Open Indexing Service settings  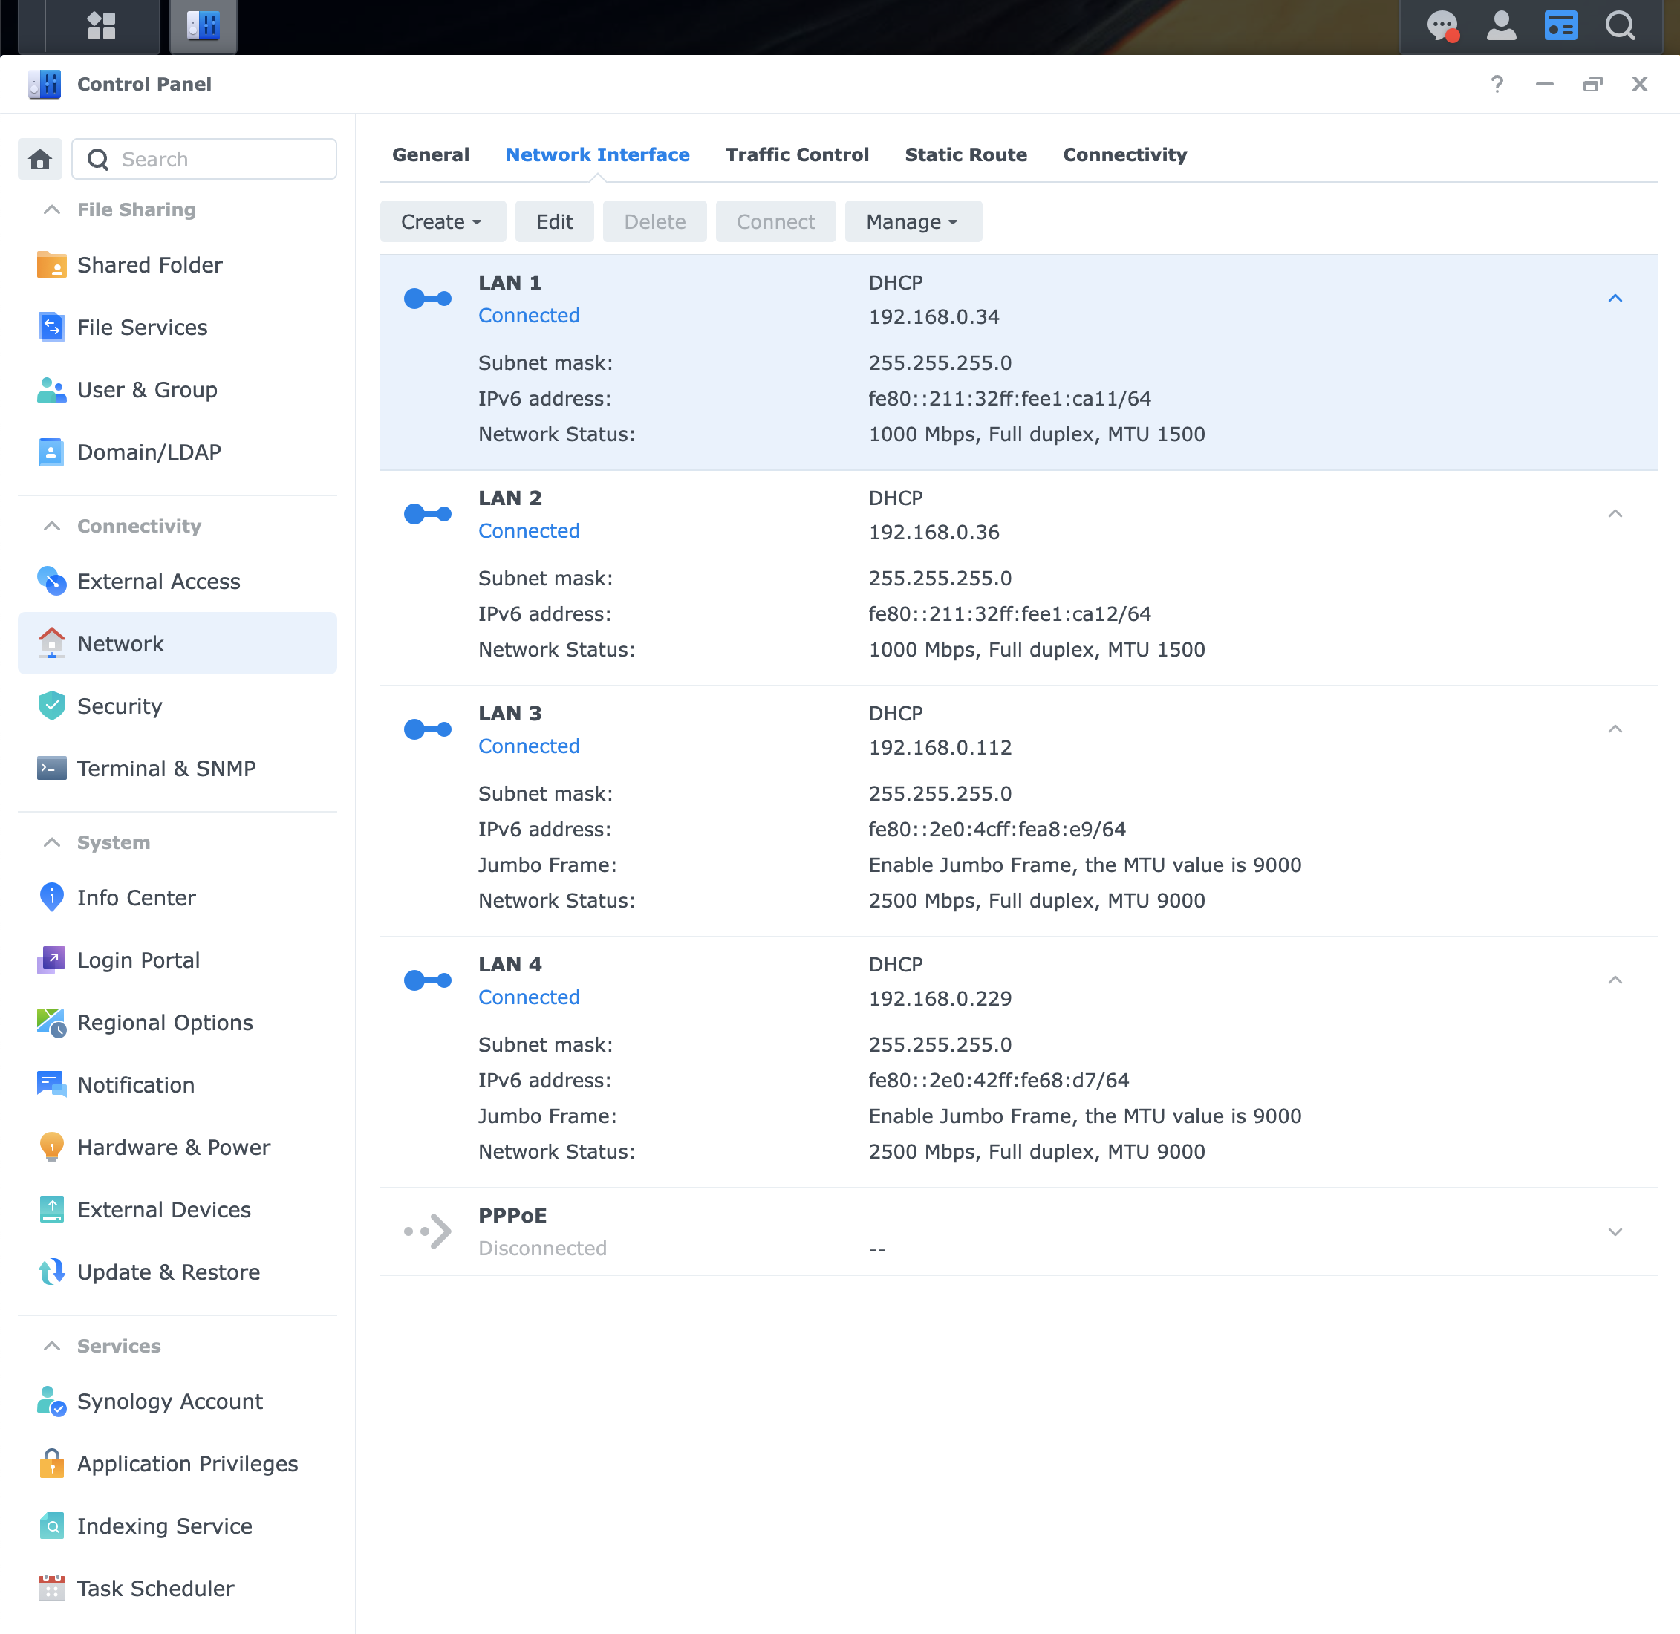(178, 1527)
